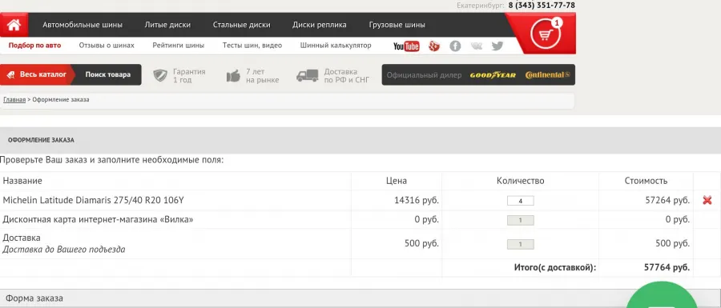Click Доставка по РФ и СНГ text
The width and height of the screenshot is (721, 308).
pyautogui.click(x=347, y=76)
